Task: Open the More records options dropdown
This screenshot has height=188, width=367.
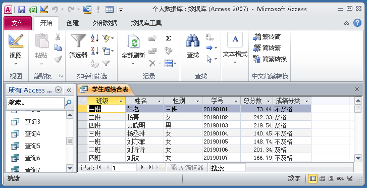Action: (x=170, y=63)
